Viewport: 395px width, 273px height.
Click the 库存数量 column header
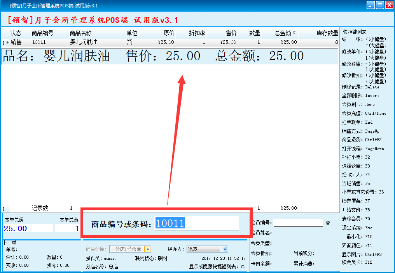coord(327,33)
